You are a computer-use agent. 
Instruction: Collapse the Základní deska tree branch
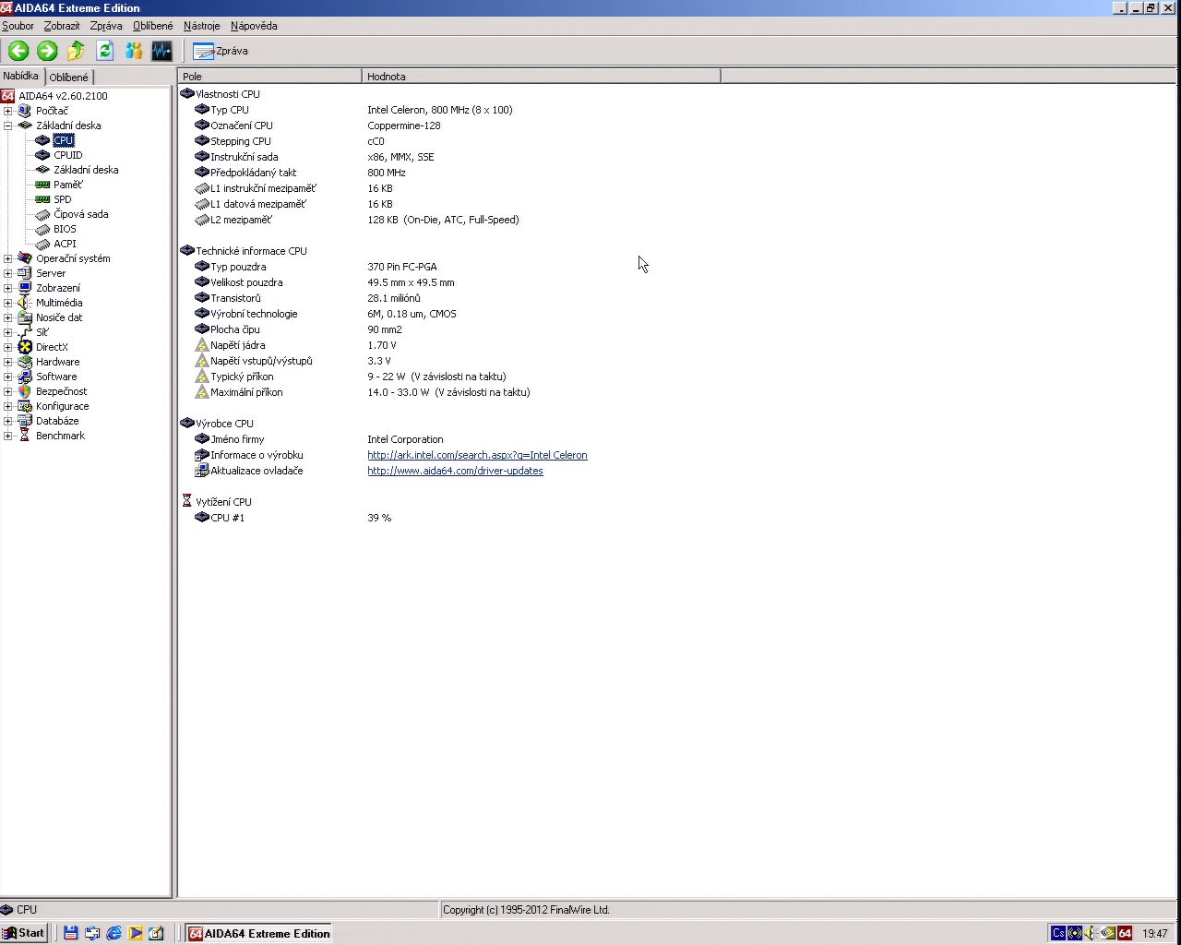tap(8, 126)
